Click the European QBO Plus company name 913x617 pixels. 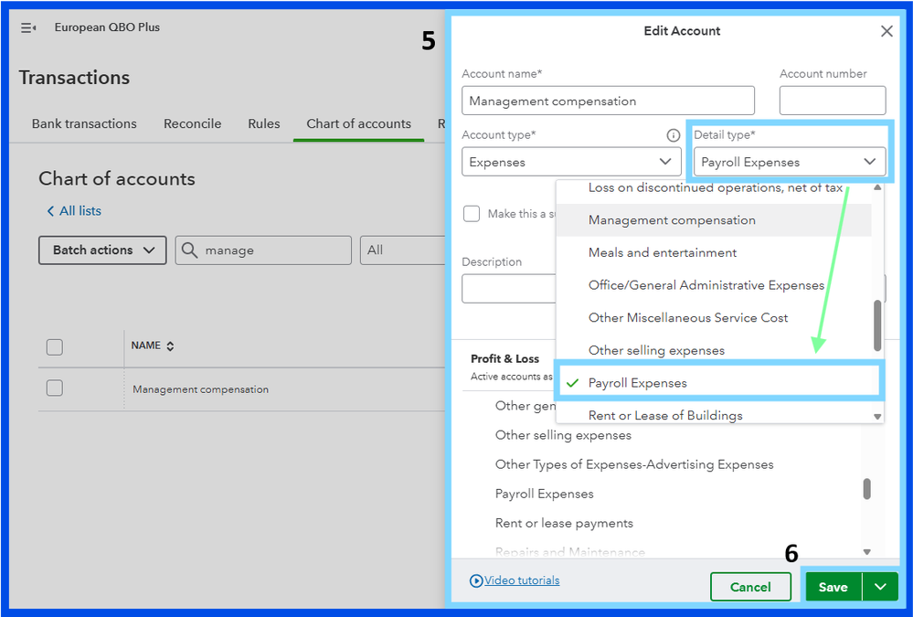coord(107,27)
